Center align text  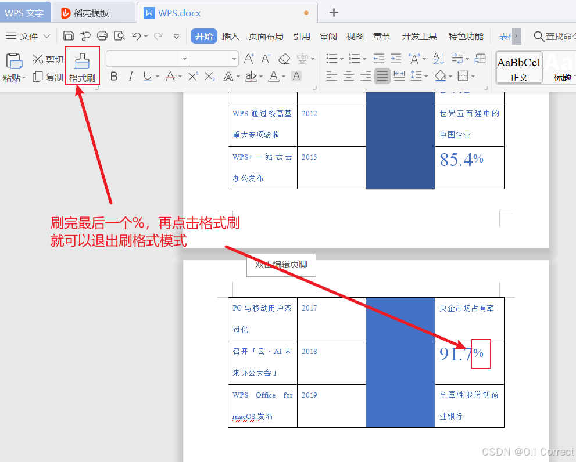coord(349,77)
